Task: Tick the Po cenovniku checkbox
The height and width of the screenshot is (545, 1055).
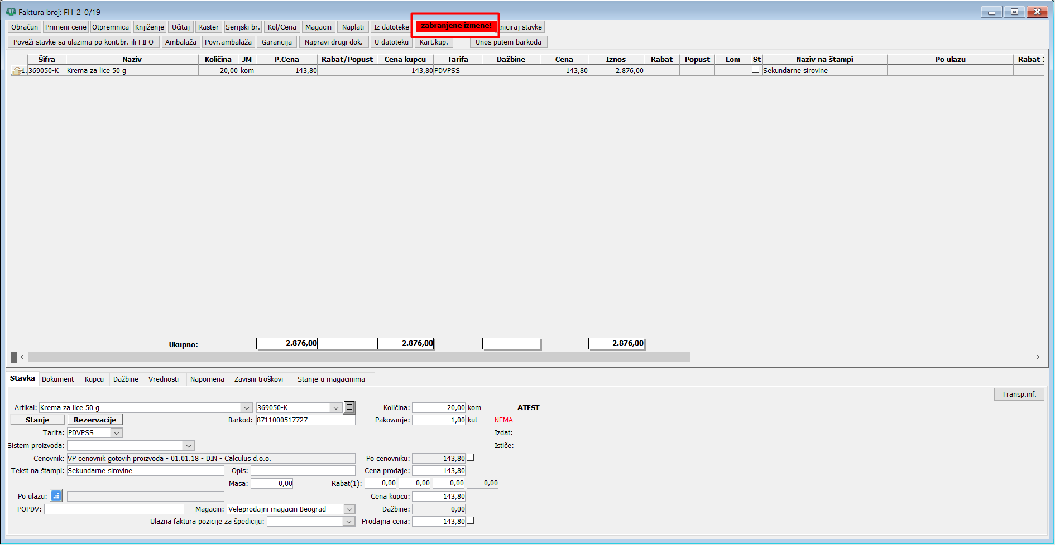Action: tap(470, 458)
